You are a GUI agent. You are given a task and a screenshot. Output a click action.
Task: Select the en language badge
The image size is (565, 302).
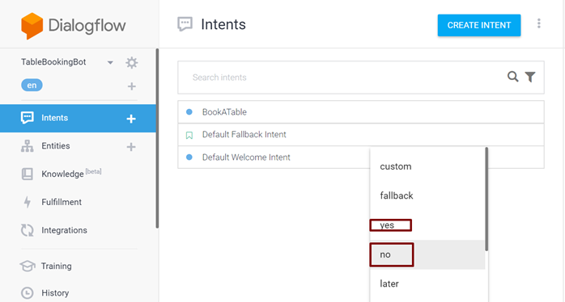click(32, 86)
